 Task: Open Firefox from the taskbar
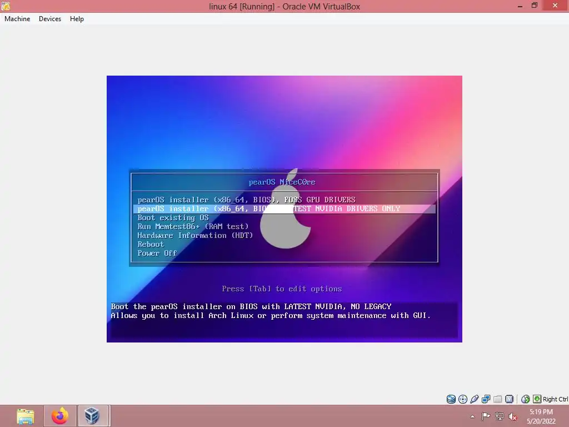point(60,416)
